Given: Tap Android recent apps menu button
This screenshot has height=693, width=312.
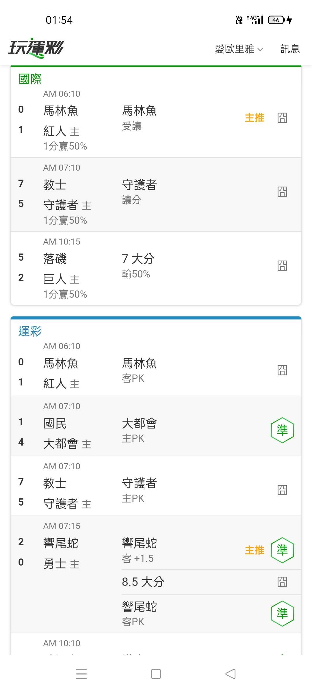Looking at the screenshot, I should coord(81,674).
